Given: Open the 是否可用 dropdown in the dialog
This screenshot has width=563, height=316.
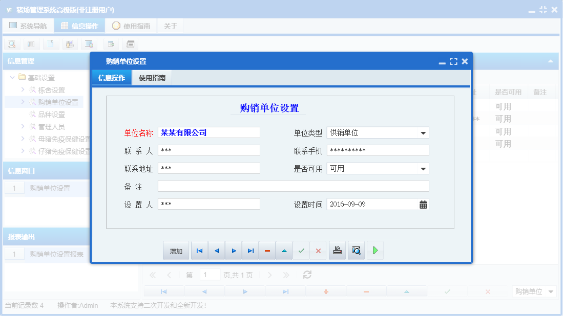Looking at the screenshot, I should pos(423,168).
